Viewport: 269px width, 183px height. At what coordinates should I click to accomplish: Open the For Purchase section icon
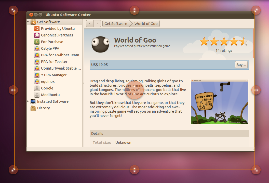[x=37, y=42]
